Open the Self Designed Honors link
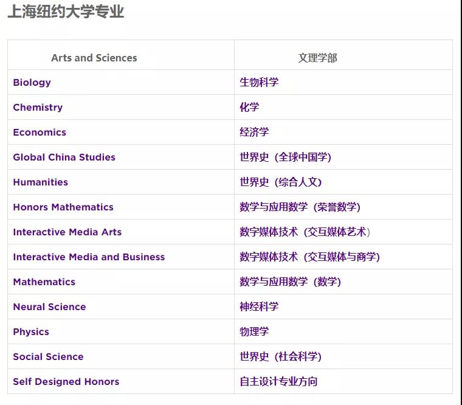462x405 pixels. (x=66, y=382)
